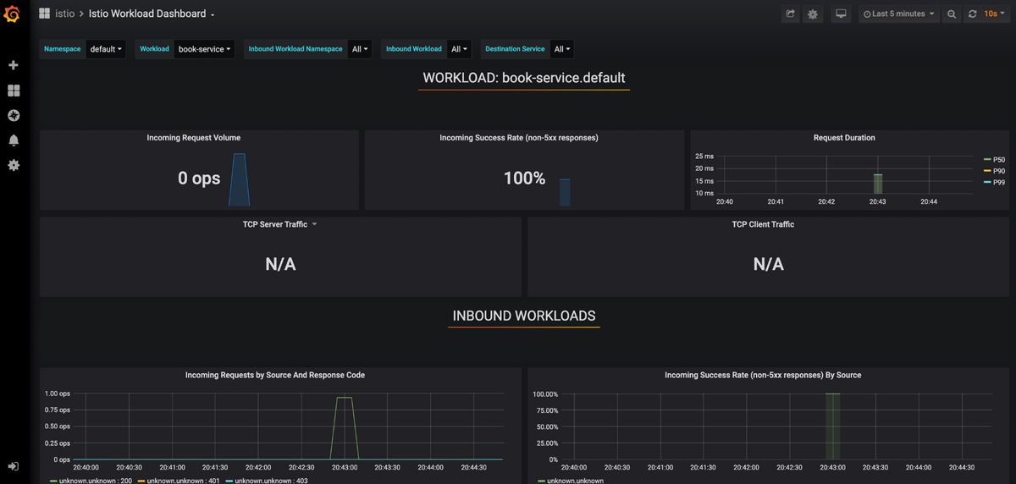Open the Dashboards grid icon in sidebar
Screen dimensions: 1016x484
point(14,91)
